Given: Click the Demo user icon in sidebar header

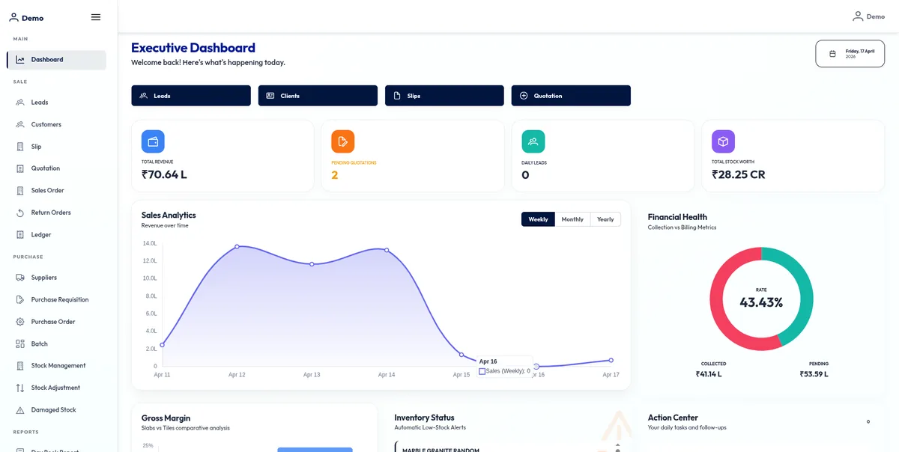Looking at the screenshot, I should click(13, 17).
